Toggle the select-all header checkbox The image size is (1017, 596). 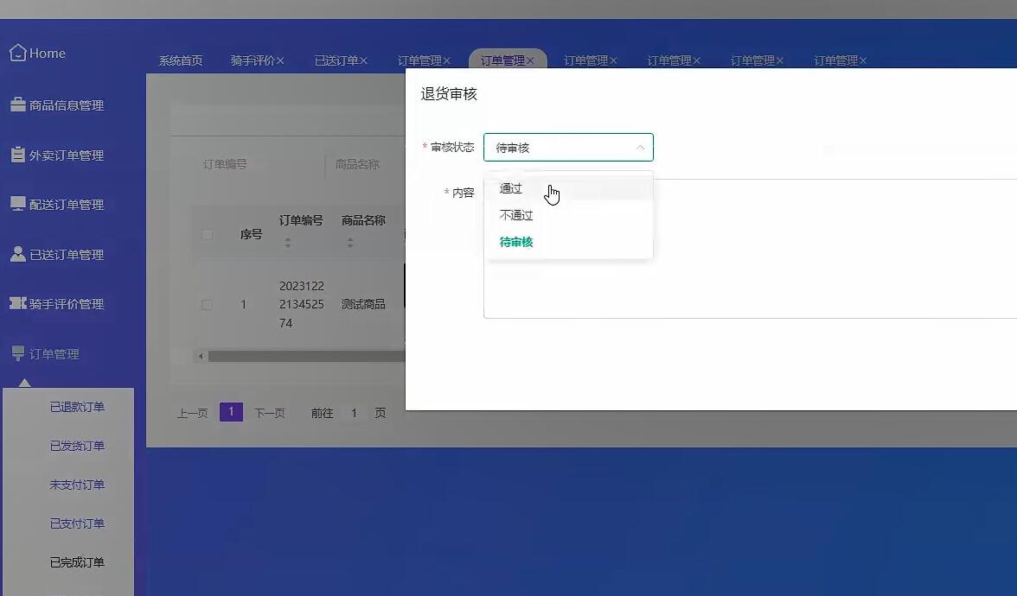coord(207,235)
